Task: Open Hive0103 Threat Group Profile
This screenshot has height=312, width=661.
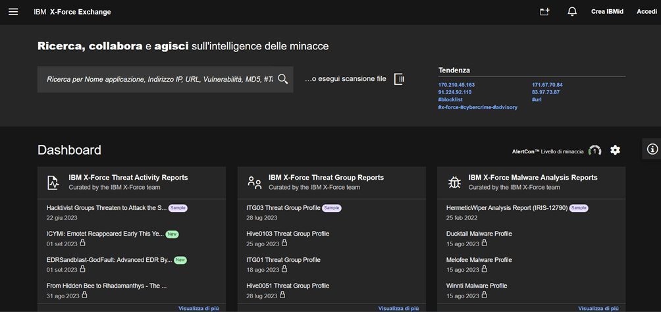Action: [288, 234]
